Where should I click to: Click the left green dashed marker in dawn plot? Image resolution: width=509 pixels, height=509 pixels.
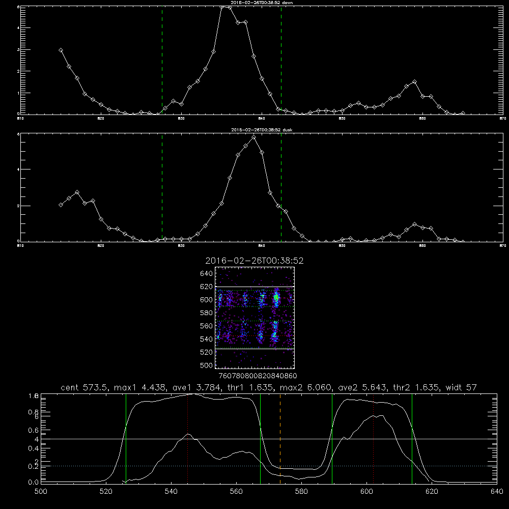tap(162, 60)
